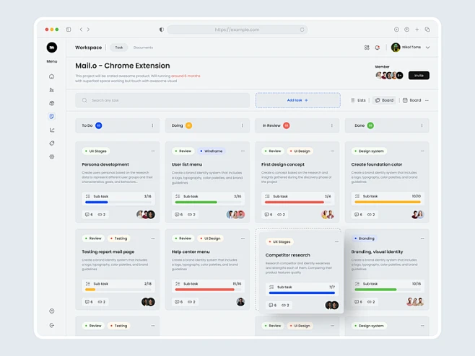Open more view options after Board
This screenshot has height=356, width=475.
[x=427, y=100]
